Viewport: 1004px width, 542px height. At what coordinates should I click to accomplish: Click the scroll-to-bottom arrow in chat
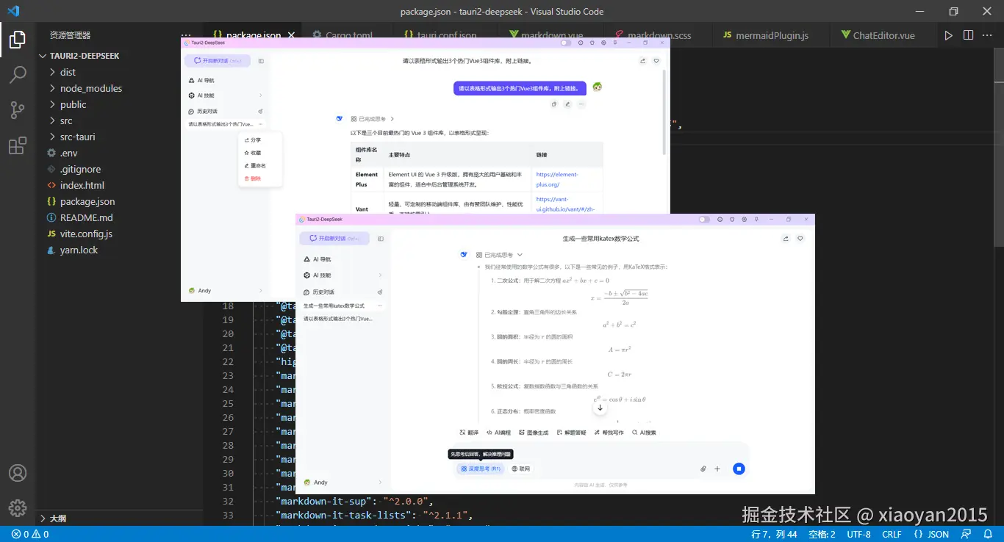(600, 408)
